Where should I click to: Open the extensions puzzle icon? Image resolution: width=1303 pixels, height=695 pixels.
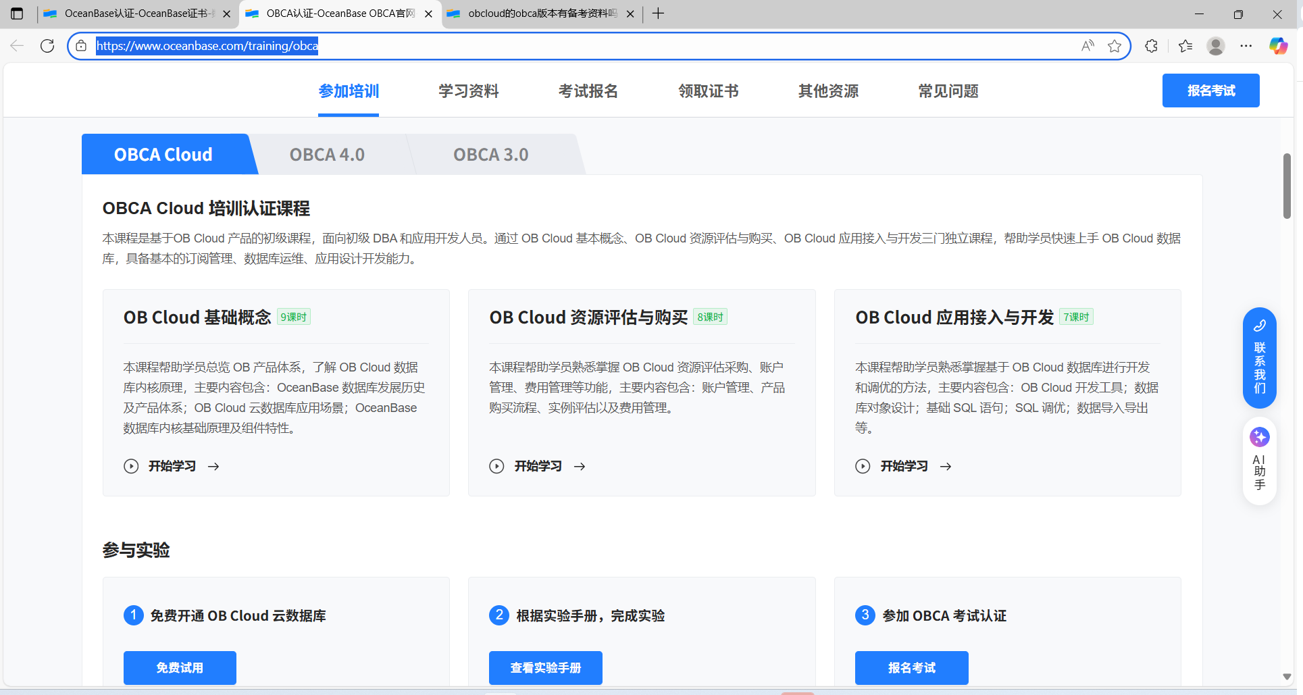click(x=1152, y=46)
